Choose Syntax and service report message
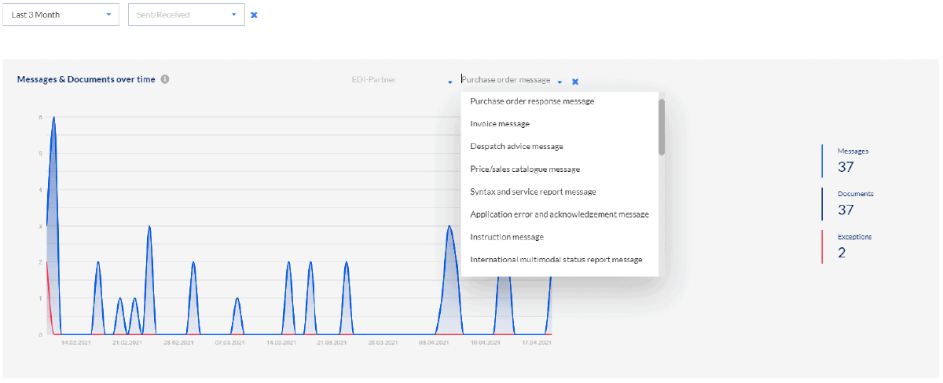This screenshot has width=943, height=383. click(533, 191)
